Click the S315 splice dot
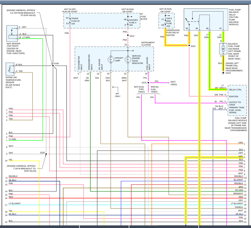 point(189,45)
